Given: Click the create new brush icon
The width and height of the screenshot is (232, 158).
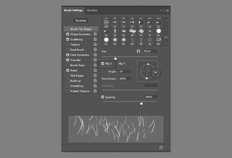Looking at the screenshot, I should 161,147.
